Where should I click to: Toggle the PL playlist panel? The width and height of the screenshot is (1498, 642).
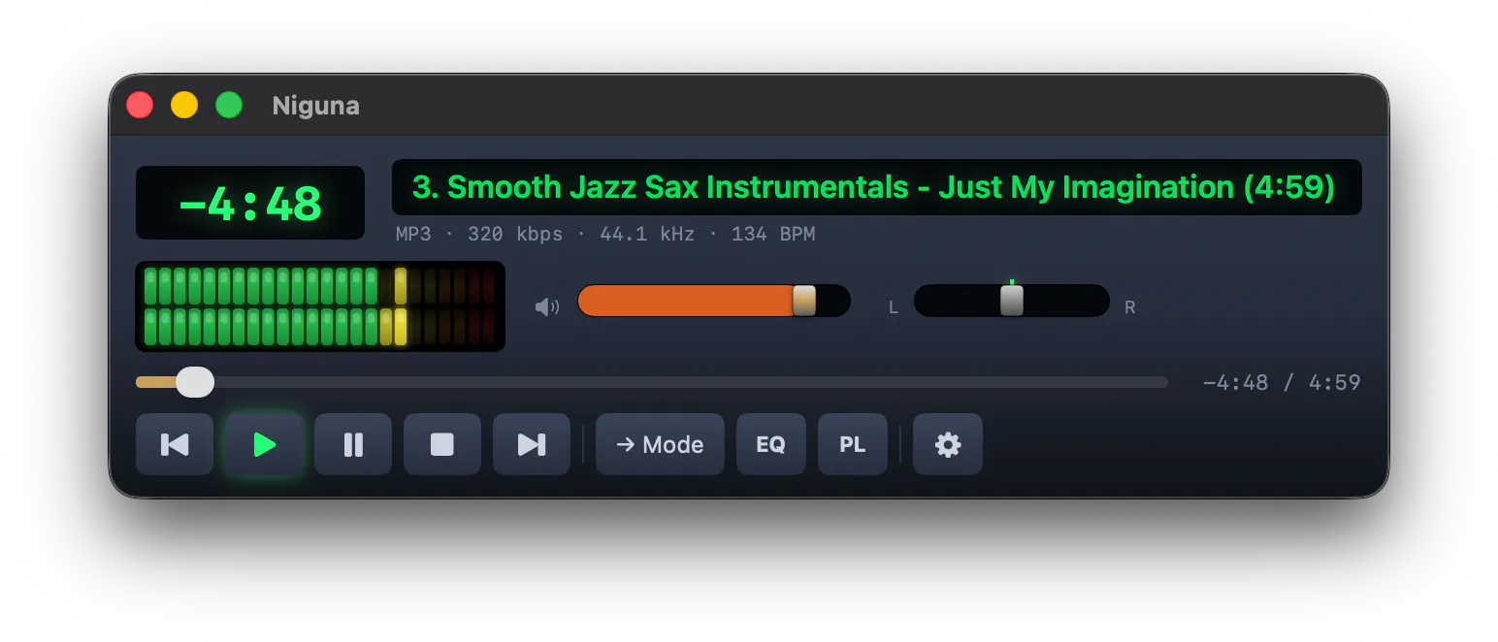pos(853,444)
